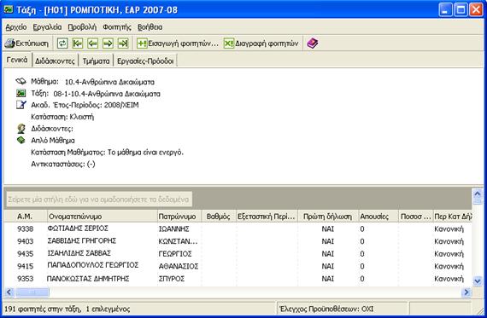Click Εισαγωγή φοιτητών button
The height and width of the screenshot is (318, 487).
[178, 43]
